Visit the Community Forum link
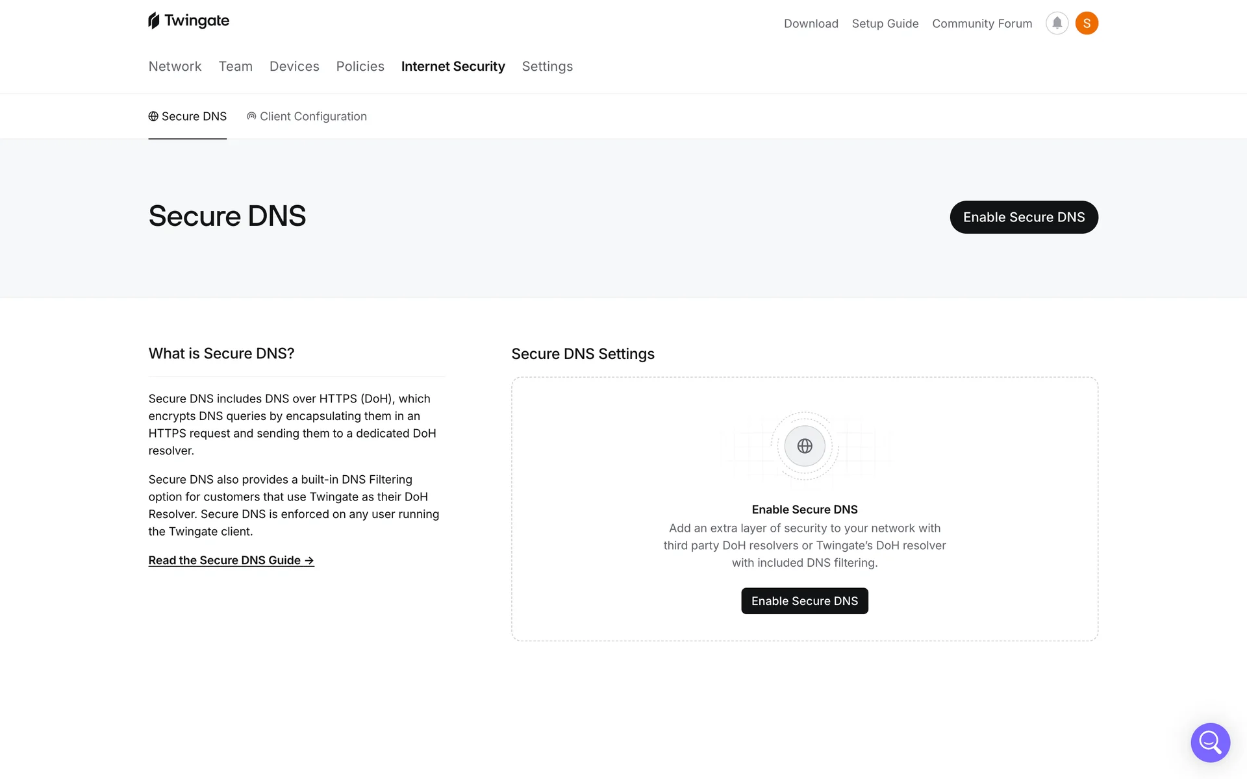This screenshot has width=1247, height=779. (981, 23)
